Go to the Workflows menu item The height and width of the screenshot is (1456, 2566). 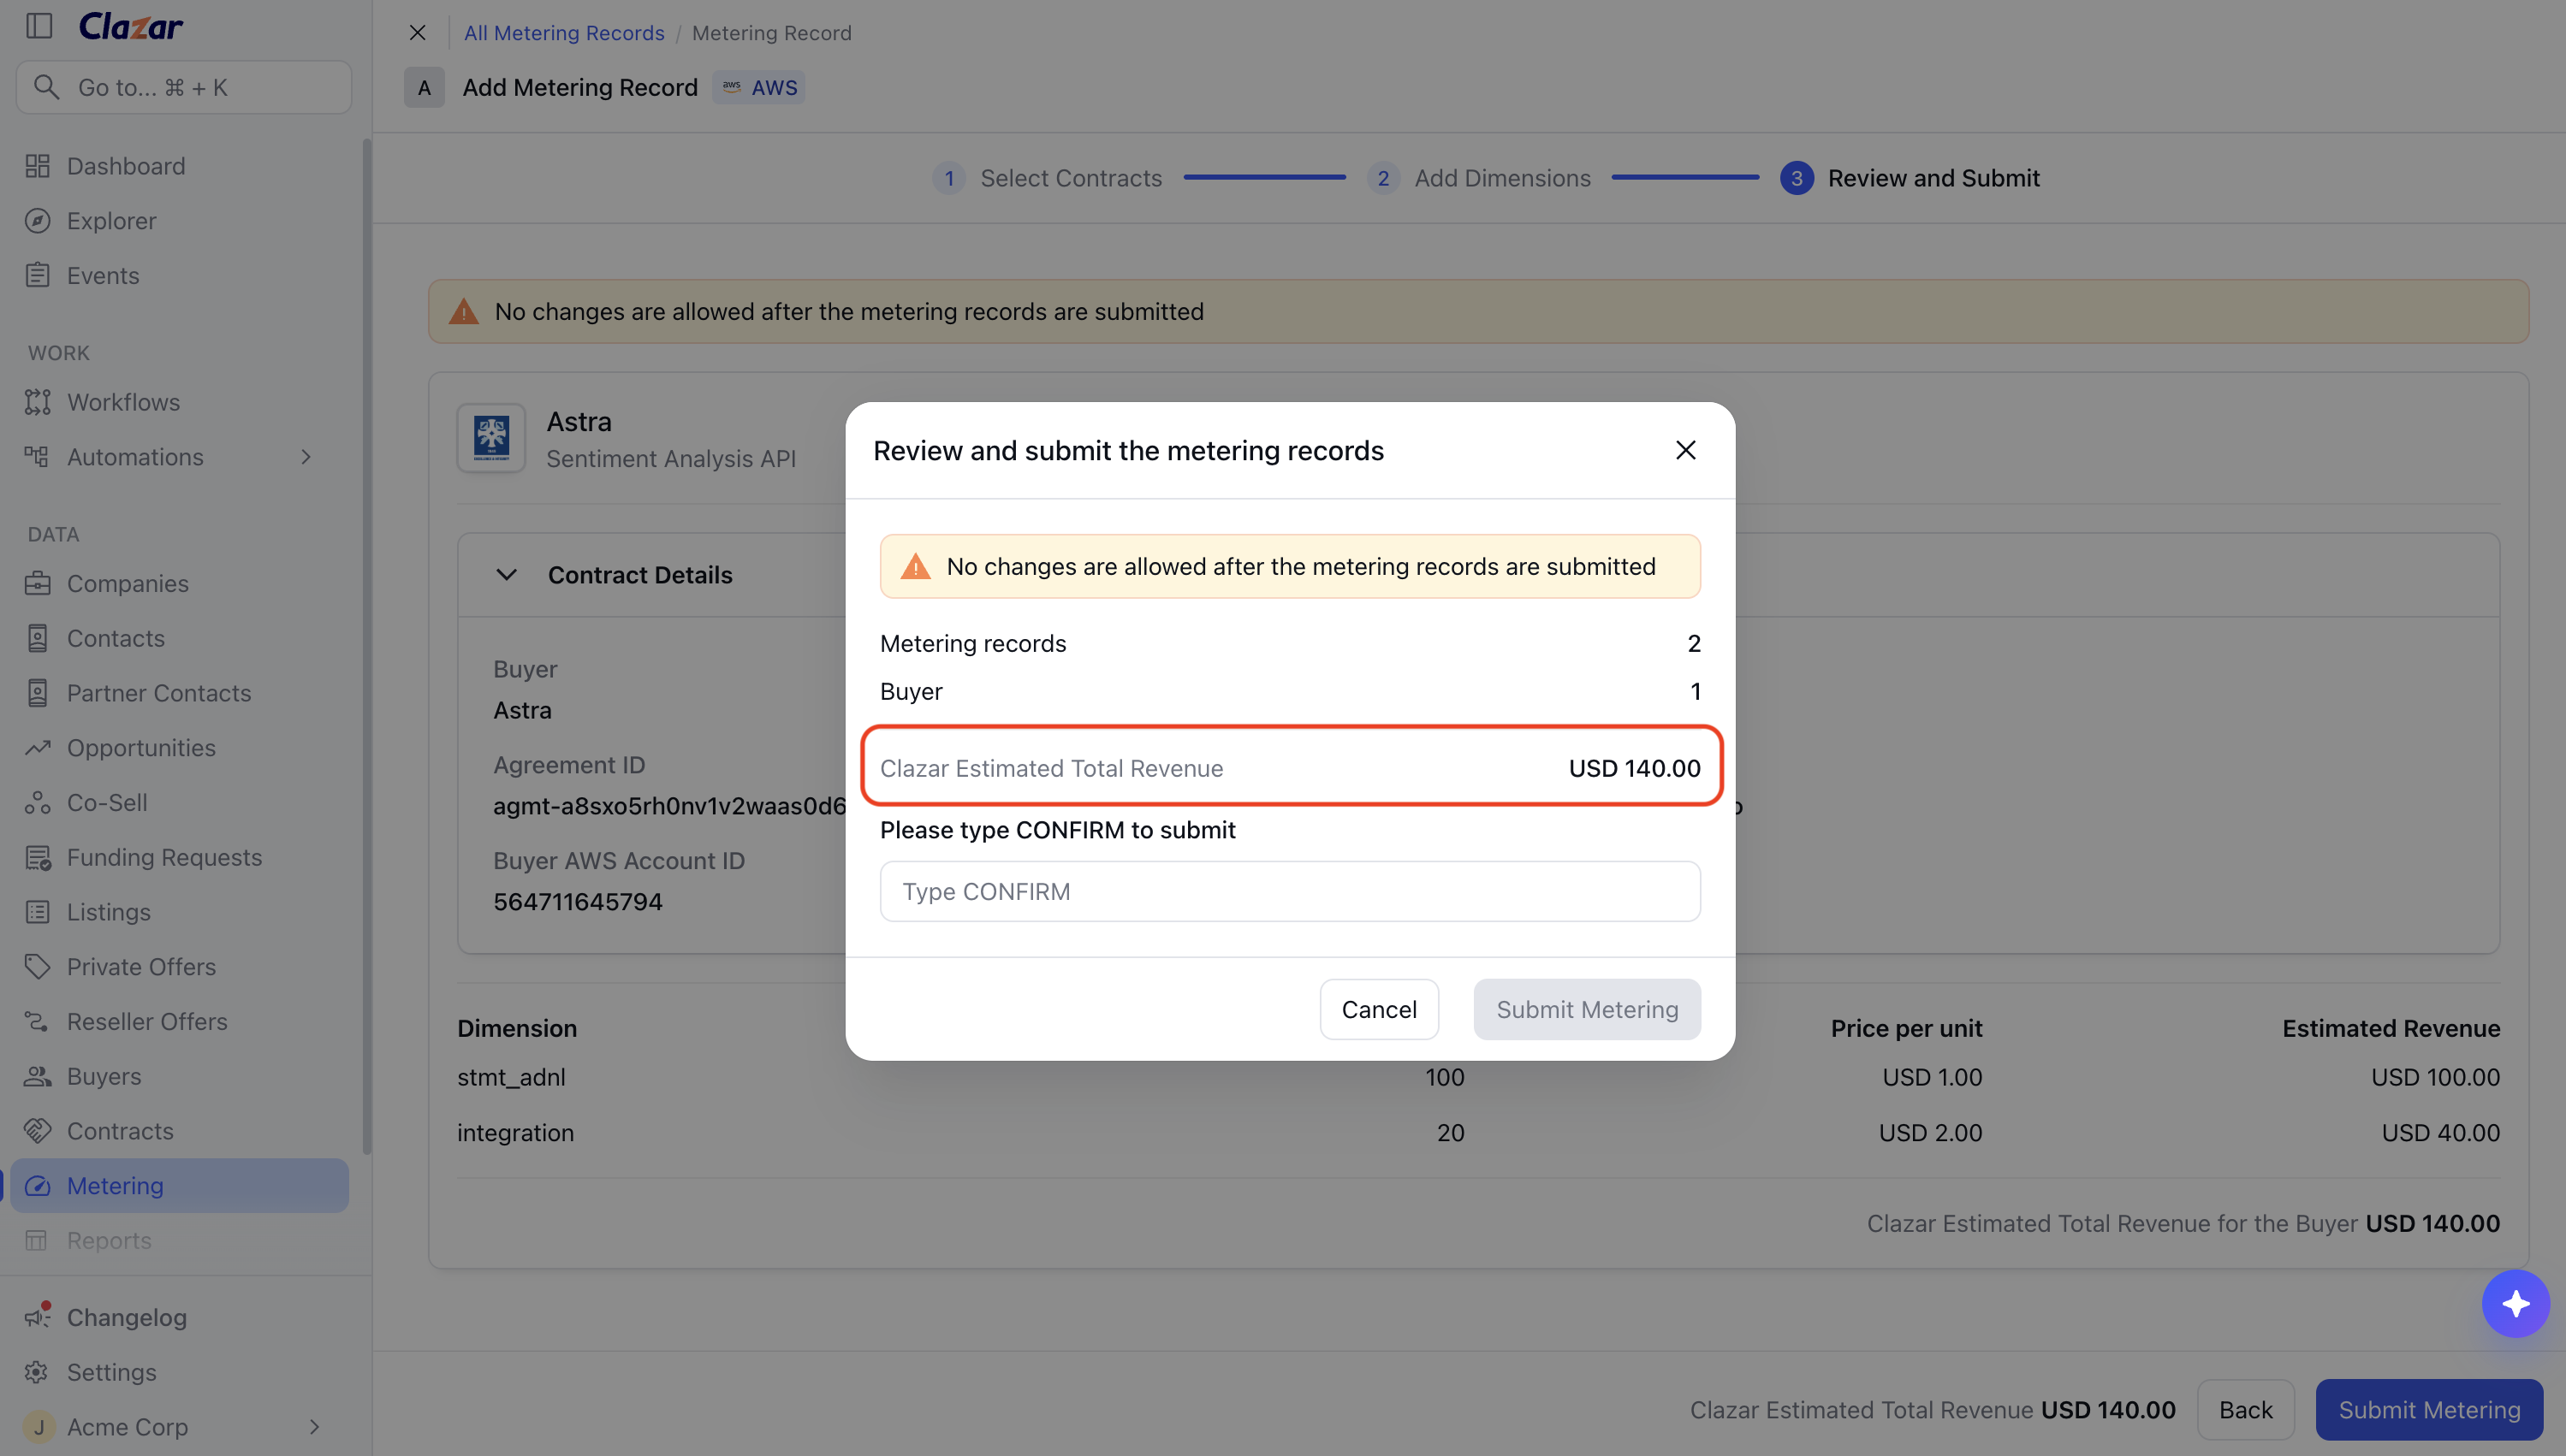pos(180,402)
